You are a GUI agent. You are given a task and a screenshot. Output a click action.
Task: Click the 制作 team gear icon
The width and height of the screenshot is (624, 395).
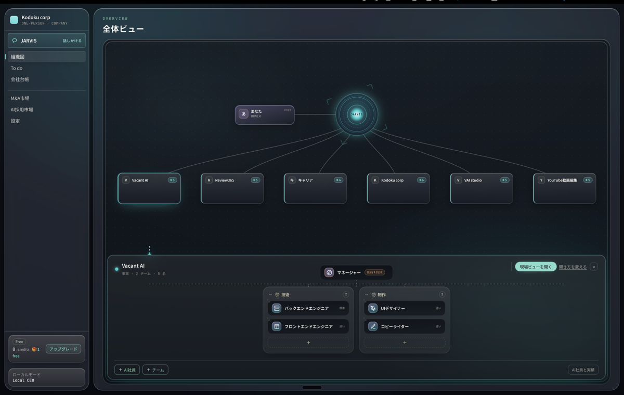click(373, 295)
